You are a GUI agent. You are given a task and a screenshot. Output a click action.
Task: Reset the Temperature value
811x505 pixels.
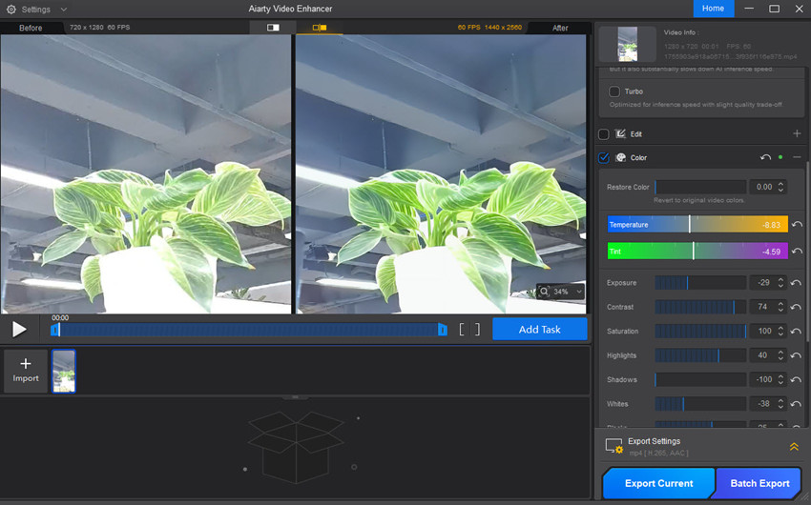(797, 225)
